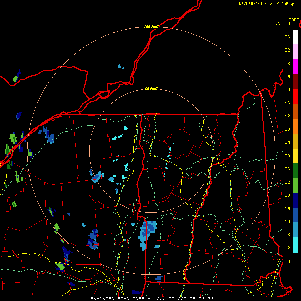
Task: Click the 20 OCT 25 date text
Action: point(182,299)
